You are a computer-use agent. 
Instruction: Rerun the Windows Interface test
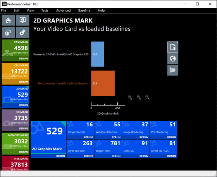point(116,137)
